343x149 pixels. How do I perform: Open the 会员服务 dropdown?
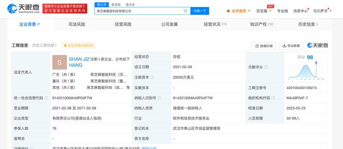tap(239, 11)
